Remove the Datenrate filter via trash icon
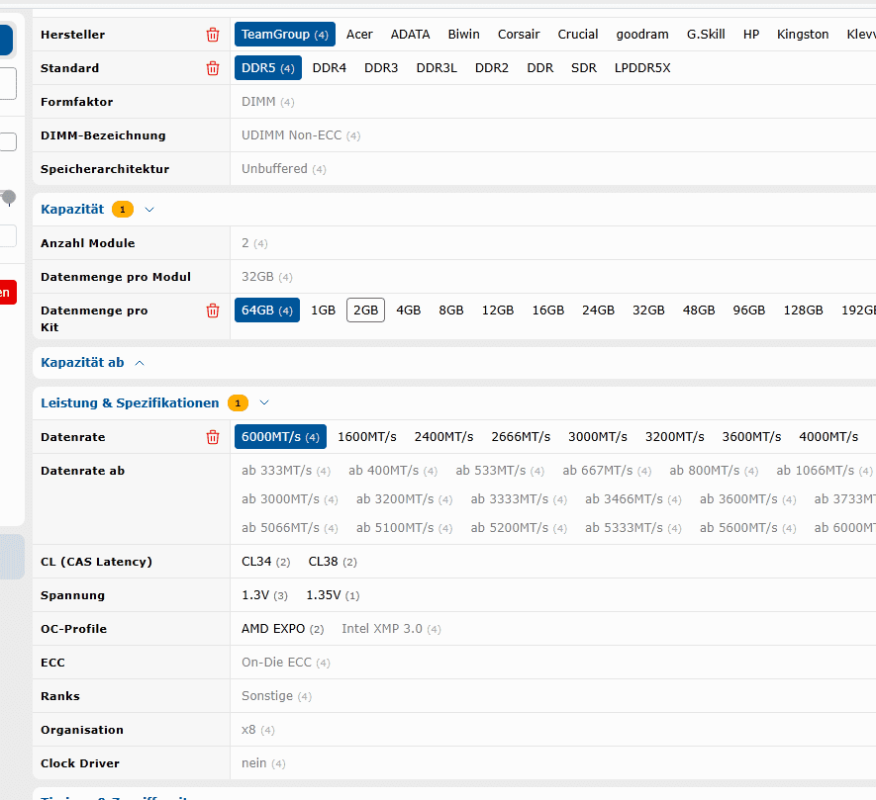This screenshot has height=800, width=876. [213, 437]
